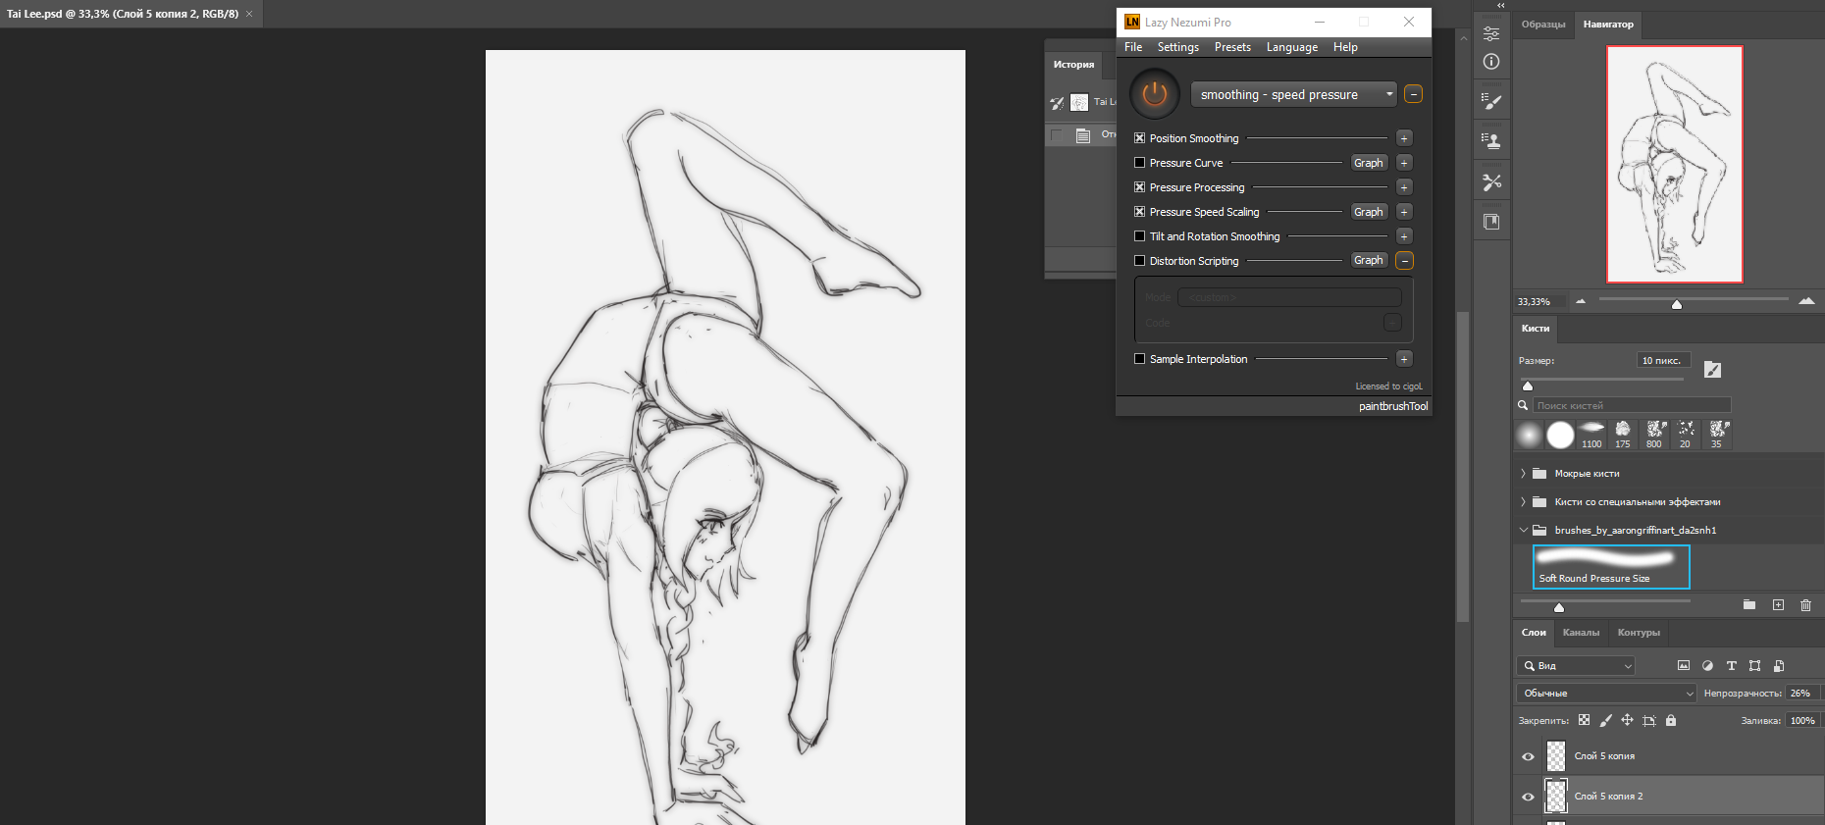Click Graph button for Pressure Speed Scaling
The width and height of the screenshot is (1825, 825).
pyautogui.click(x=1368, y=212)
